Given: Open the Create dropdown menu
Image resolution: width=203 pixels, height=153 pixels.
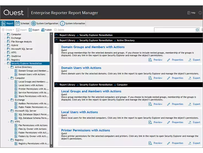Looking at the screenshot, I should point(8,30).
